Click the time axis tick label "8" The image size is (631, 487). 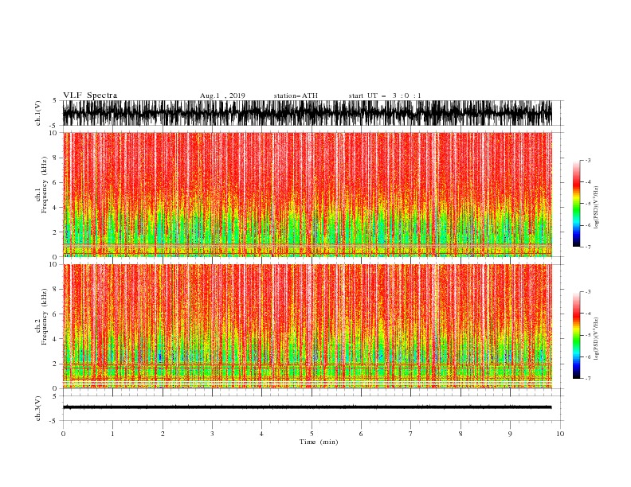tap(461, 434)
